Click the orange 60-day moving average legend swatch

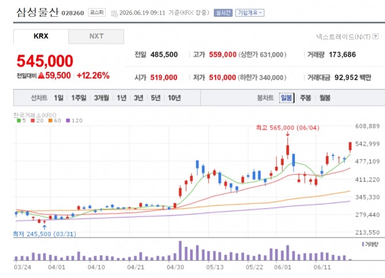pos(51,120)
